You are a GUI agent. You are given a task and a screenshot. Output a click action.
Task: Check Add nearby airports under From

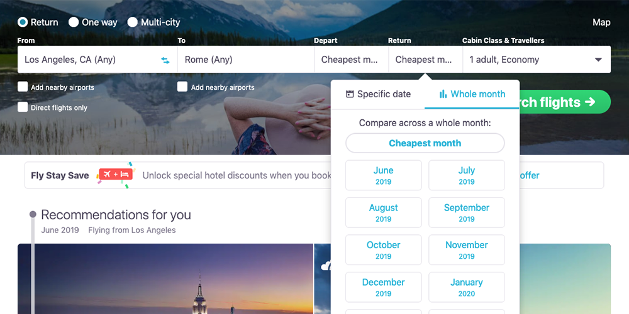(23, 87)
